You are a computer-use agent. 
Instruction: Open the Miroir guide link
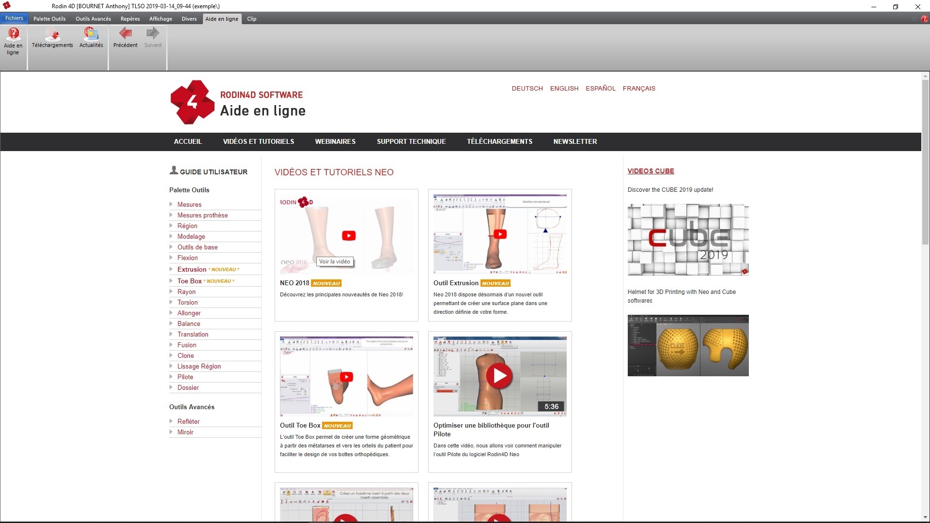[x=185, y=432]
